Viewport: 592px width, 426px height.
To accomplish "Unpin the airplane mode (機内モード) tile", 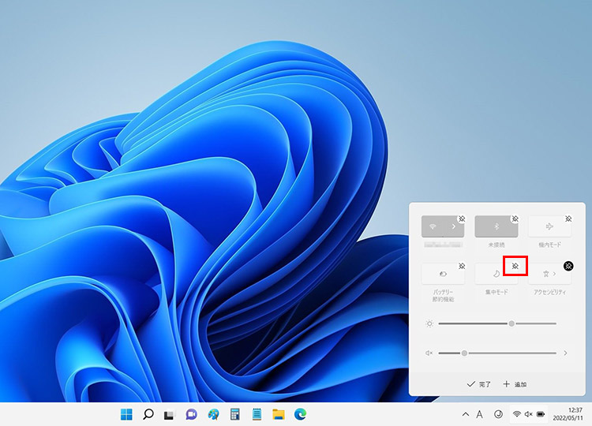I will pos(568,218).
